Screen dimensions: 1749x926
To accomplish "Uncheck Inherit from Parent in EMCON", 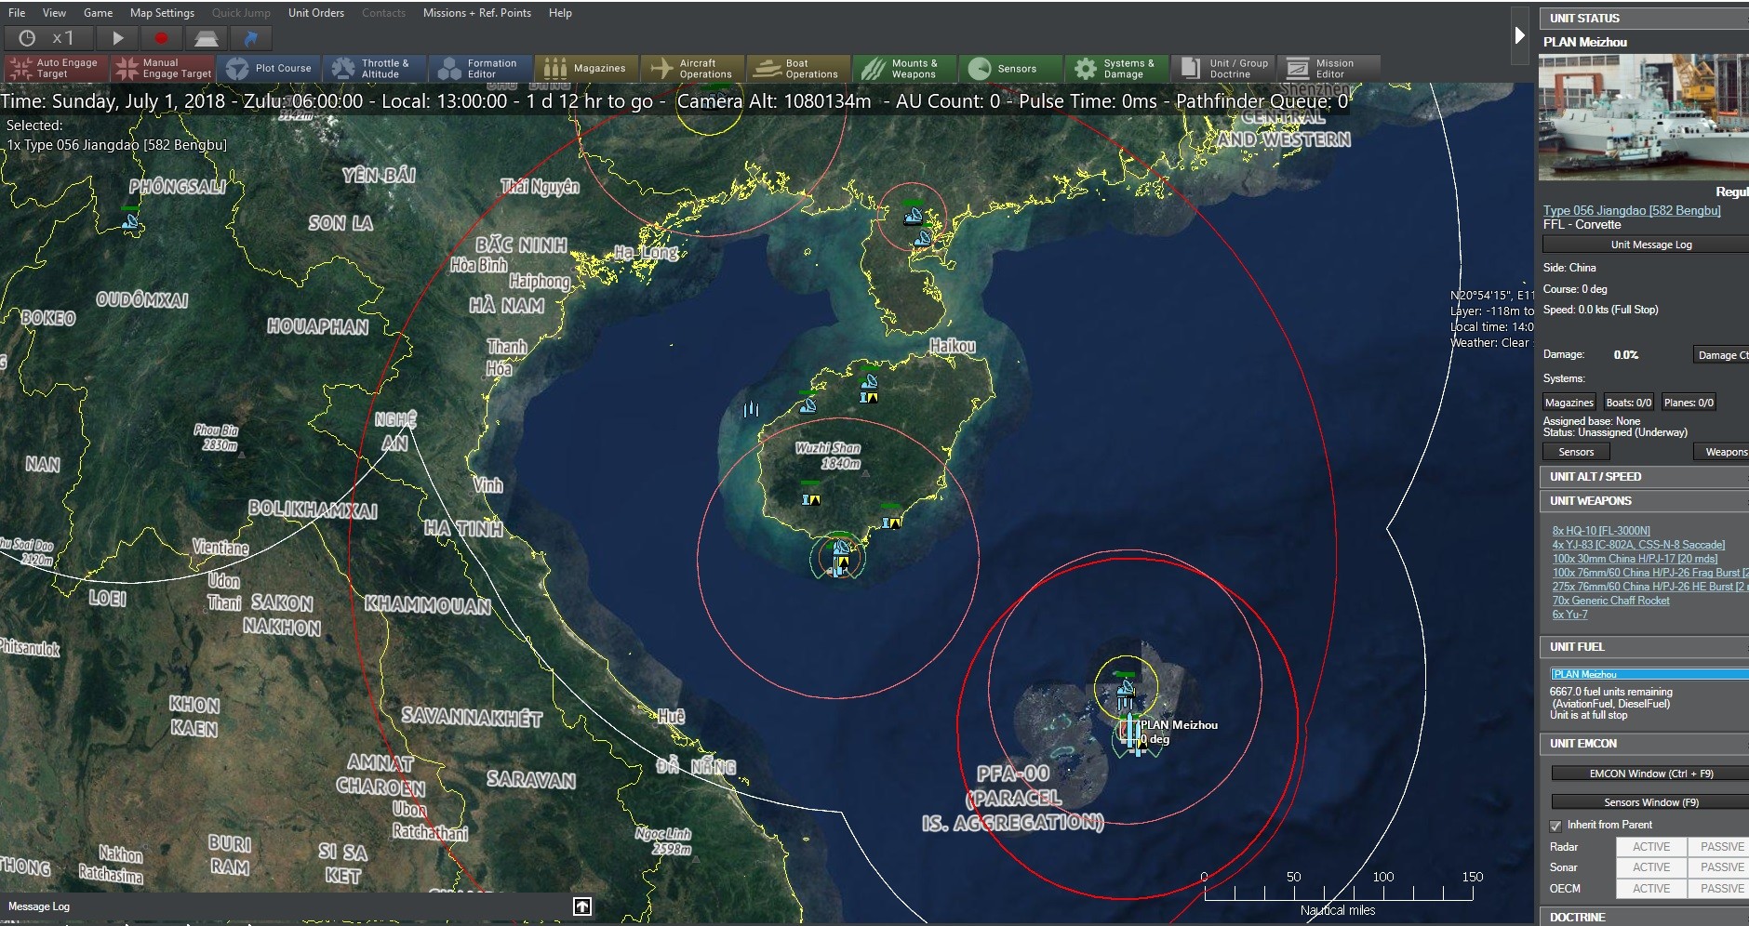I will coord(1555,825).
